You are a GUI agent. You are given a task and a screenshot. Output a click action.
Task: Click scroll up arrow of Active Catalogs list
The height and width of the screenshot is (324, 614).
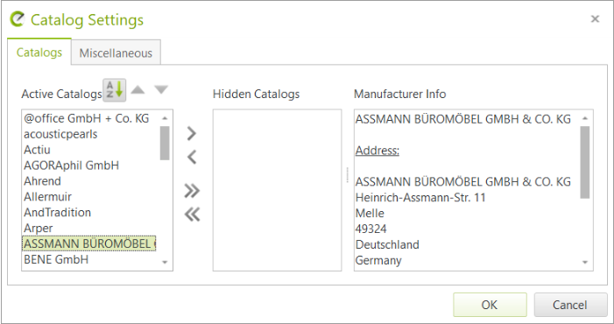tap(165, 118)
